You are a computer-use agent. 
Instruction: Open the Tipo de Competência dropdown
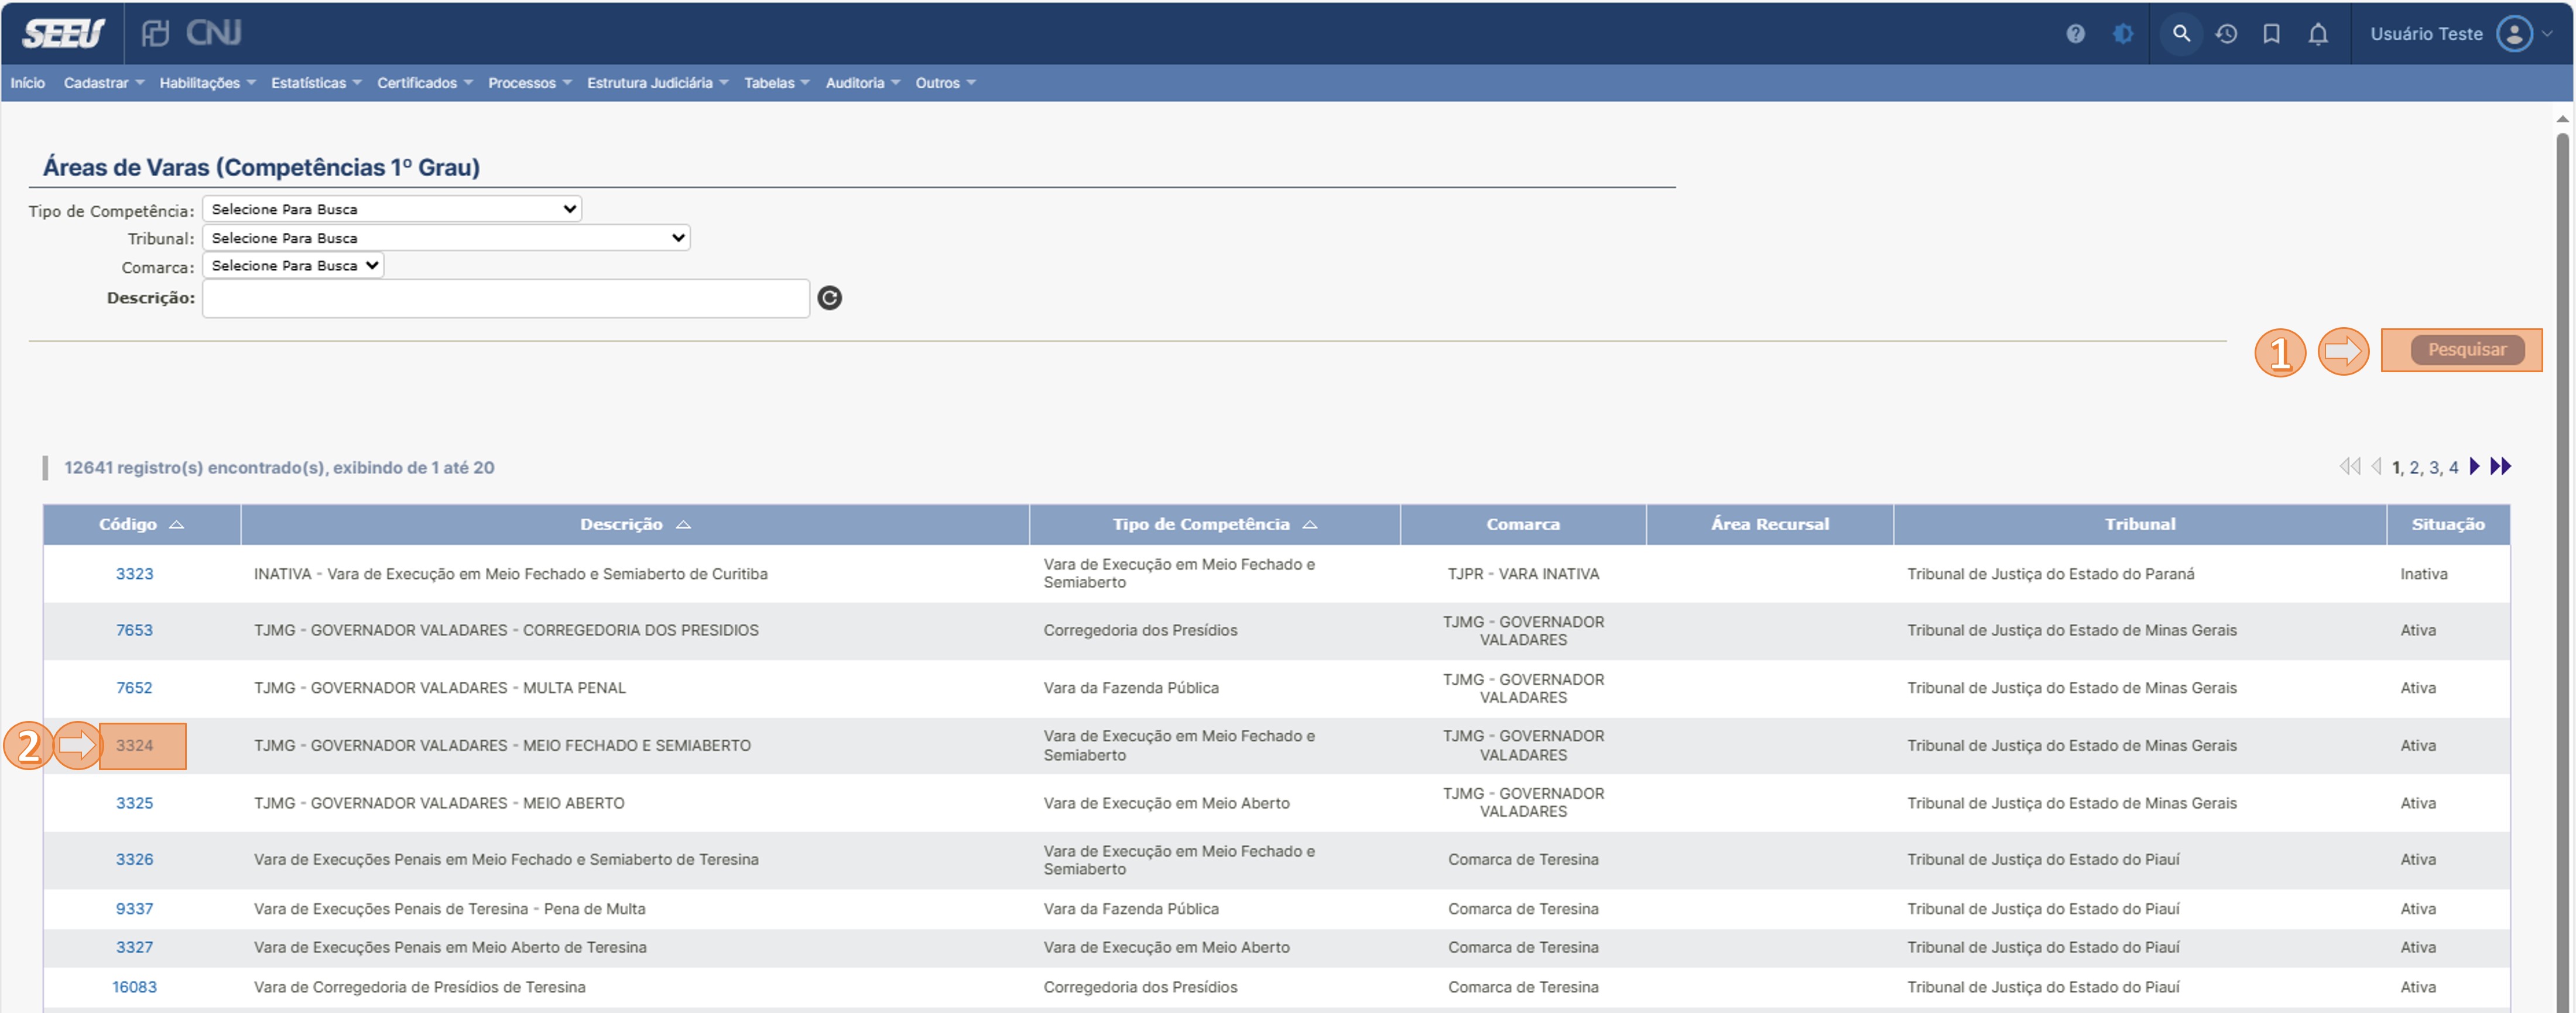pos(392,209)
